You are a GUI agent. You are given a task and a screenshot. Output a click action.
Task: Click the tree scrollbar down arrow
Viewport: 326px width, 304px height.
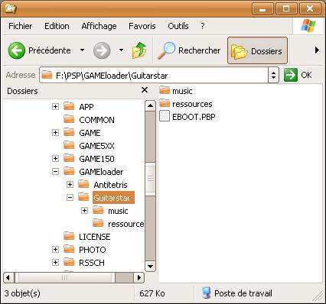pyautogui.click(x=150, y=267)
